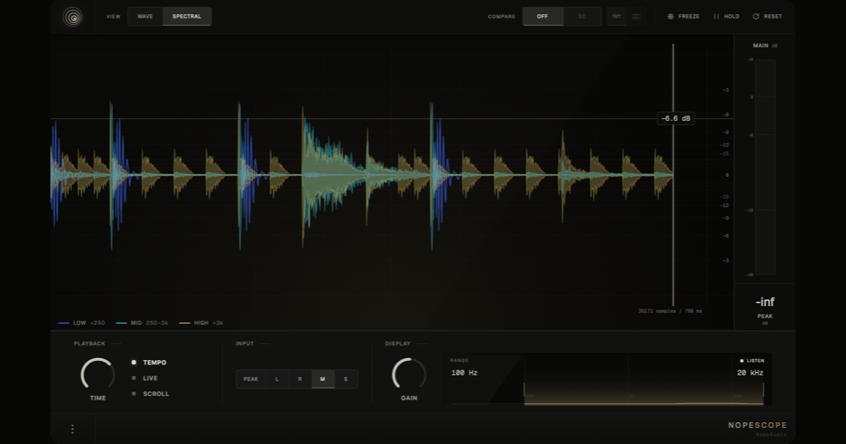Open the three-dot options menu
This screenshot has width=846, height=444.
pos(72,428)
